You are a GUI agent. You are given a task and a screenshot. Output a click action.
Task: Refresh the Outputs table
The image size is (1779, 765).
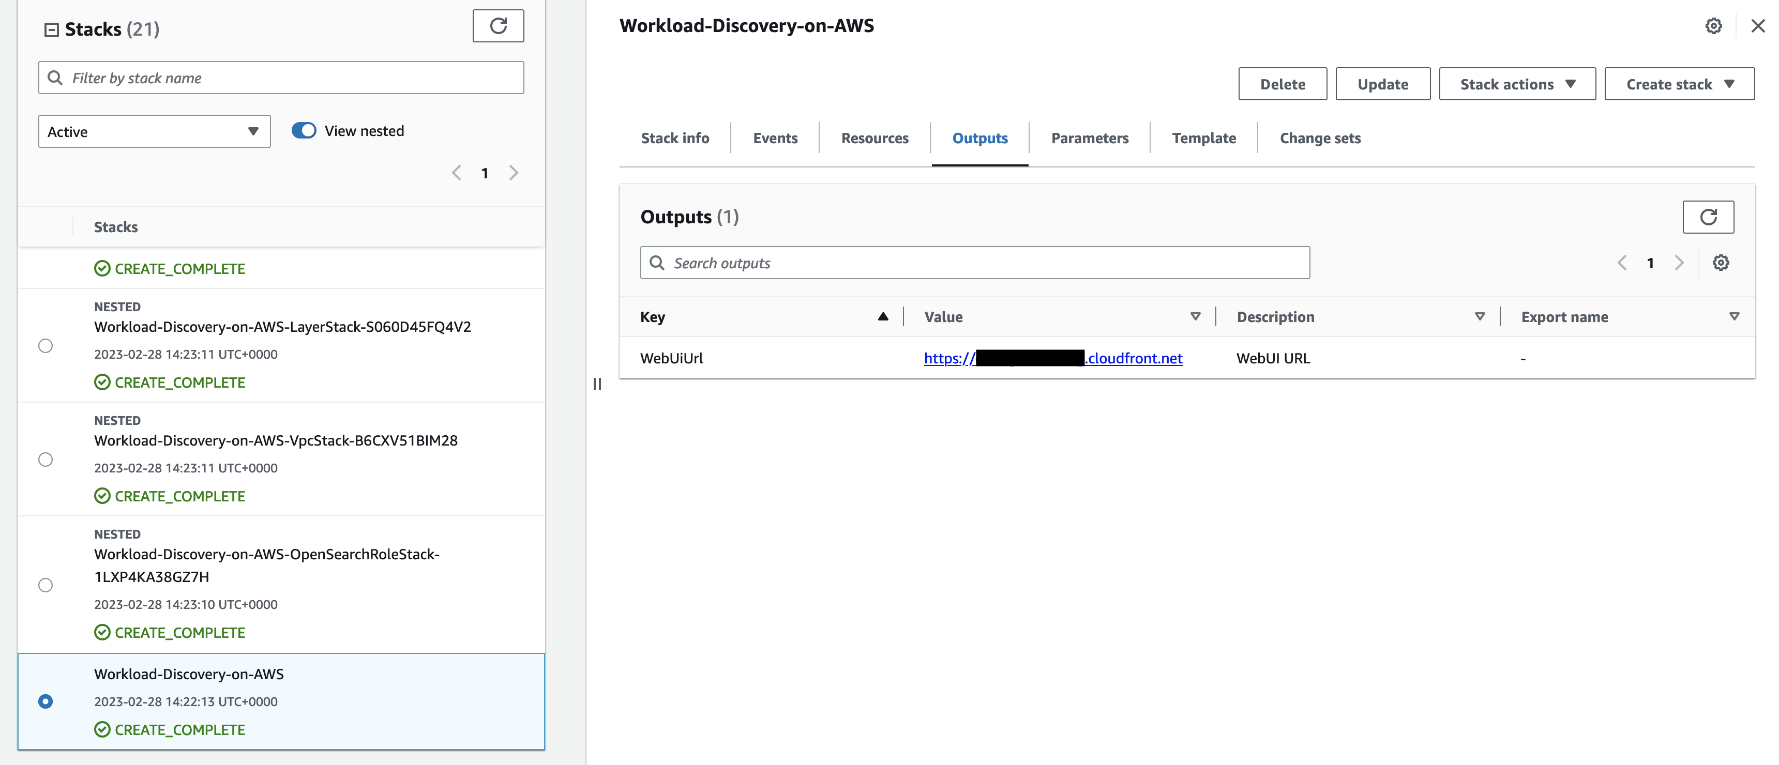tap(1709, 217)
